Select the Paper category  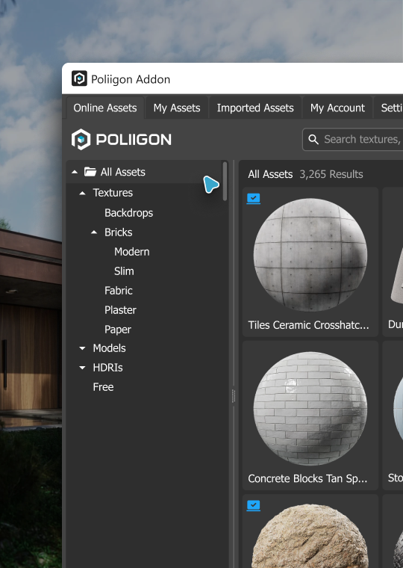pyautogui.click(x=118, y=330)
